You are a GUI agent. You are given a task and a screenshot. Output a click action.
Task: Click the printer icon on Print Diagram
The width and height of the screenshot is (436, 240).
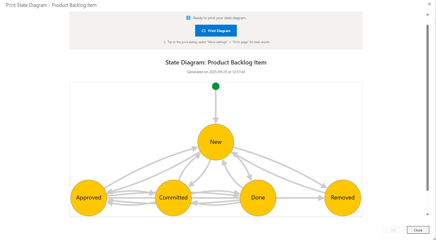click(204, 31)
